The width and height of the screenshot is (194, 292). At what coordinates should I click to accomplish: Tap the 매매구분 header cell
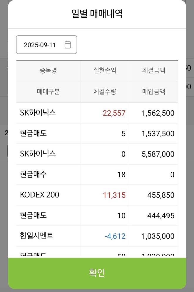point(48,91)
